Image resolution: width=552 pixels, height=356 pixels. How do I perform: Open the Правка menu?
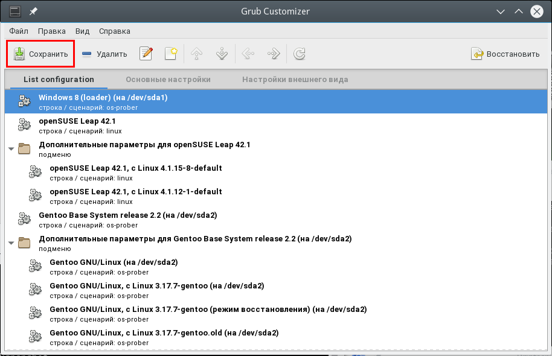click(52, 31)
